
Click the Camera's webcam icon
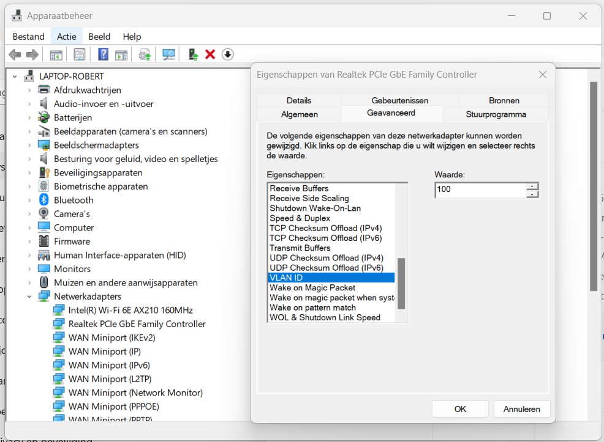(x=44, y=213)
